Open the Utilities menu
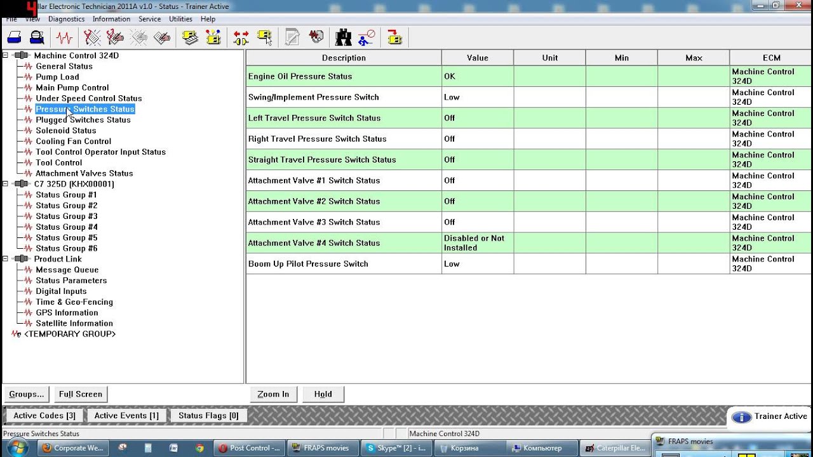This screenshot has height=457, width=813. coord(180,19)
